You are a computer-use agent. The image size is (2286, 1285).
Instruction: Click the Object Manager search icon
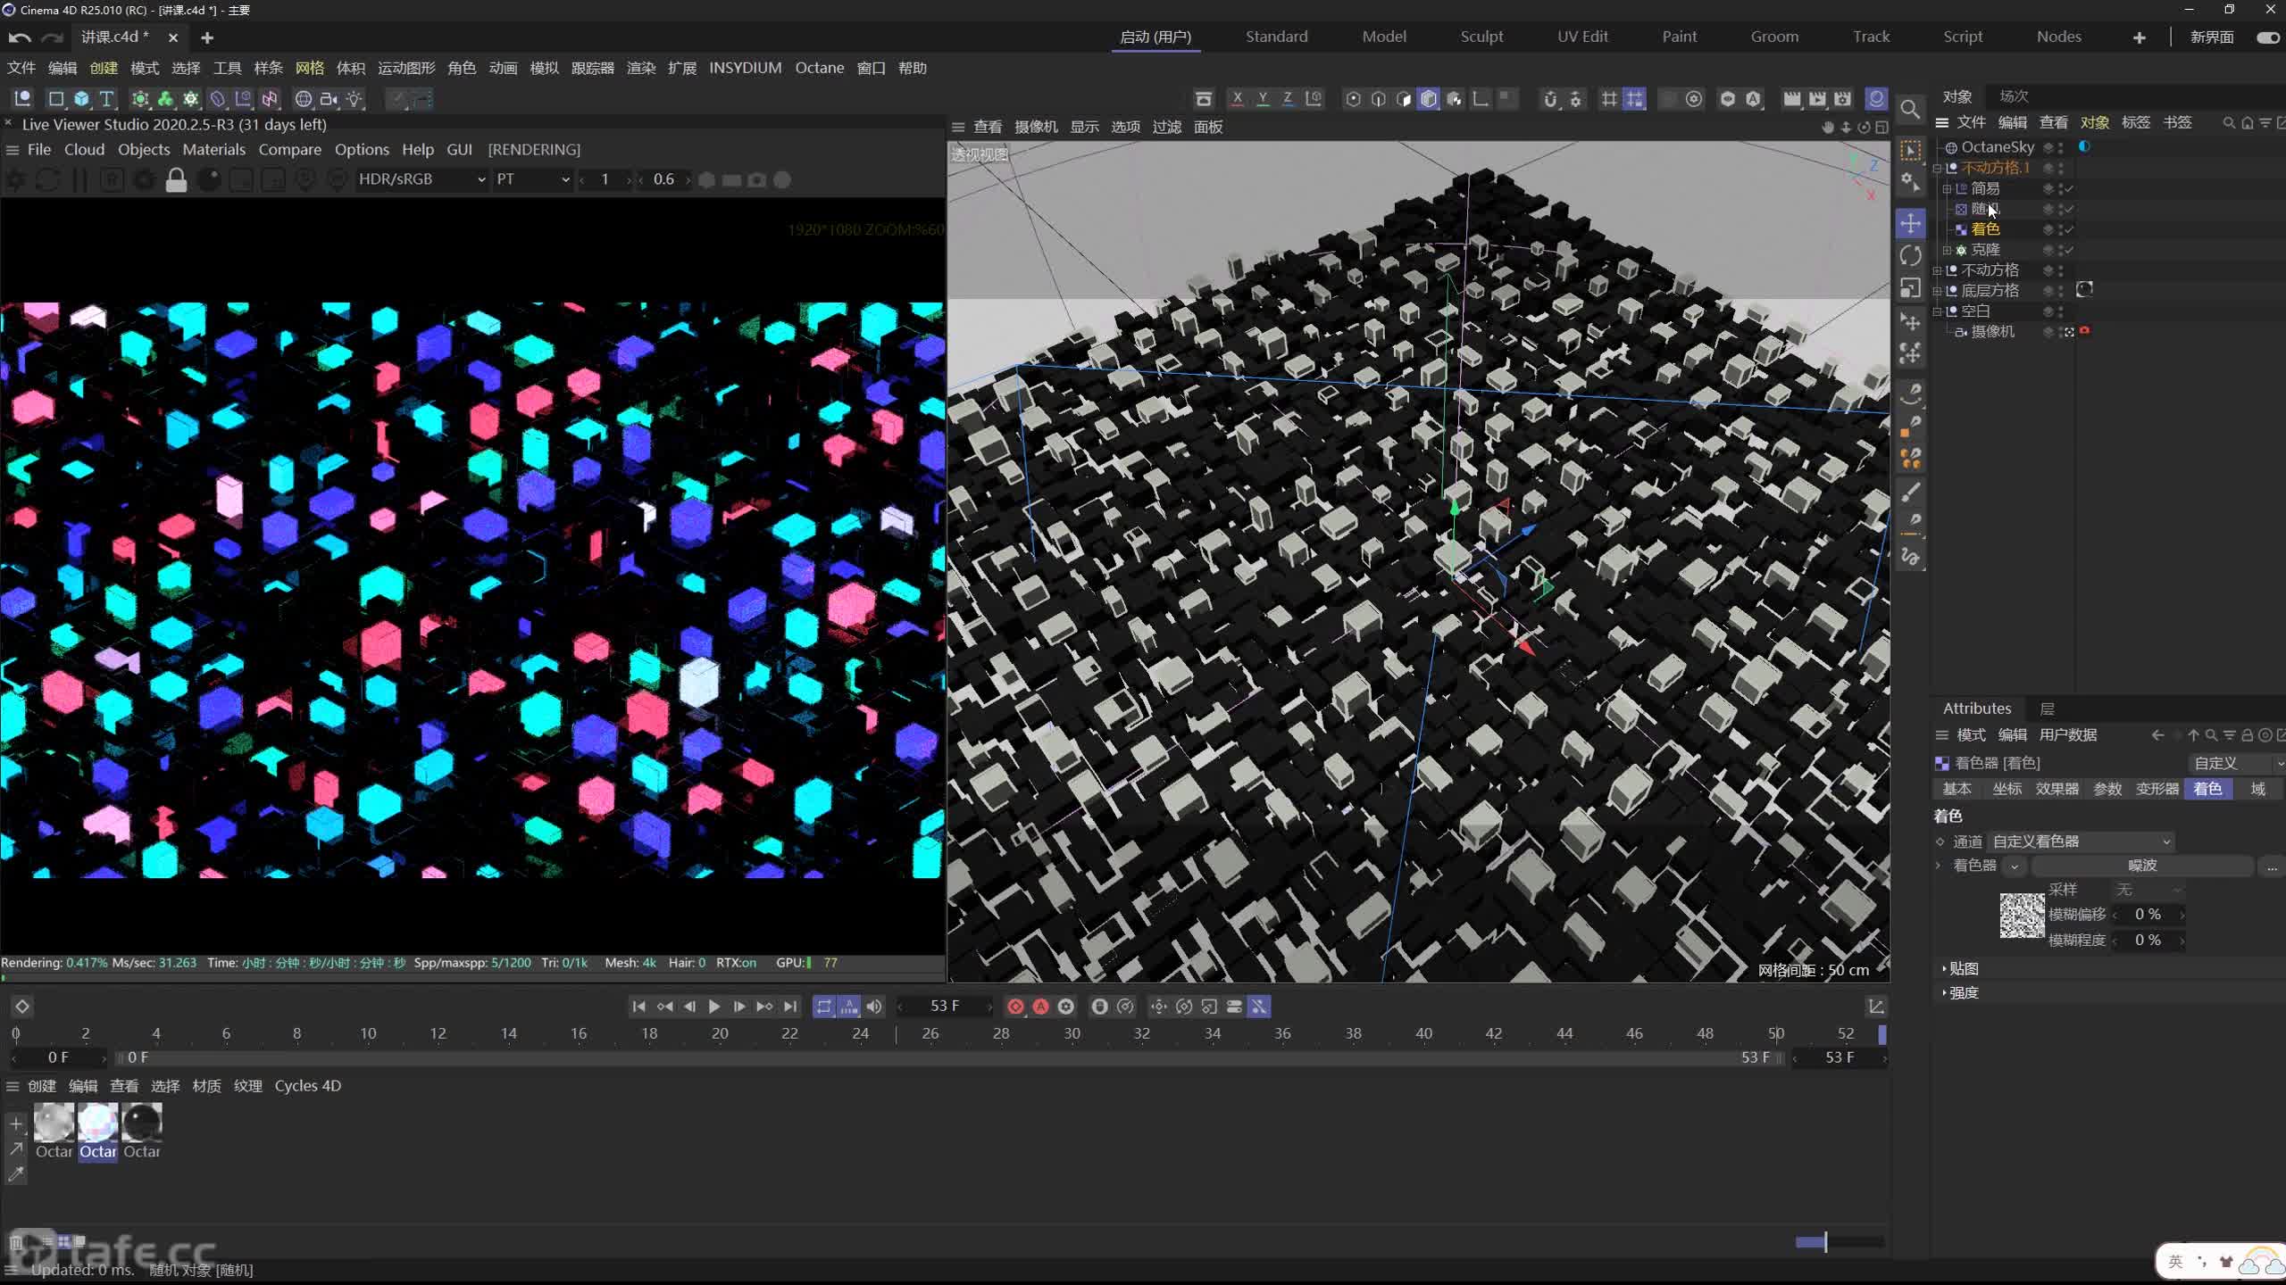click(2229, 123)
